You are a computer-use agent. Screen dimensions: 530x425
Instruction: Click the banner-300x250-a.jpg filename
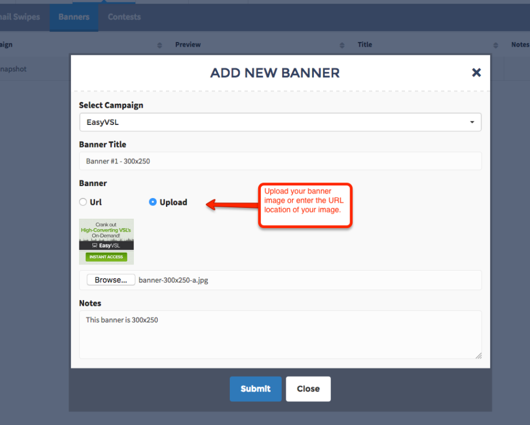173,280
